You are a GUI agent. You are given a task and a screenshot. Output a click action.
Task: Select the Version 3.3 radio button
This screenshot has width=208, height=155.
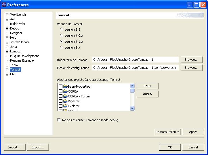(61, 30)
